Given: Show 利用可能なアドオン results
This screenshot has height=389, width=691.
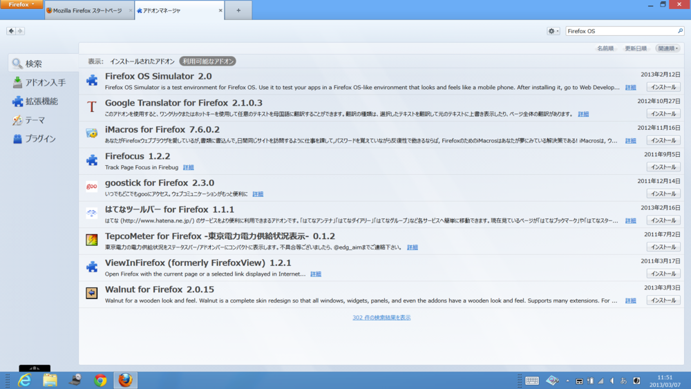Looking at the screenshot, I should (x=207, y=61).
